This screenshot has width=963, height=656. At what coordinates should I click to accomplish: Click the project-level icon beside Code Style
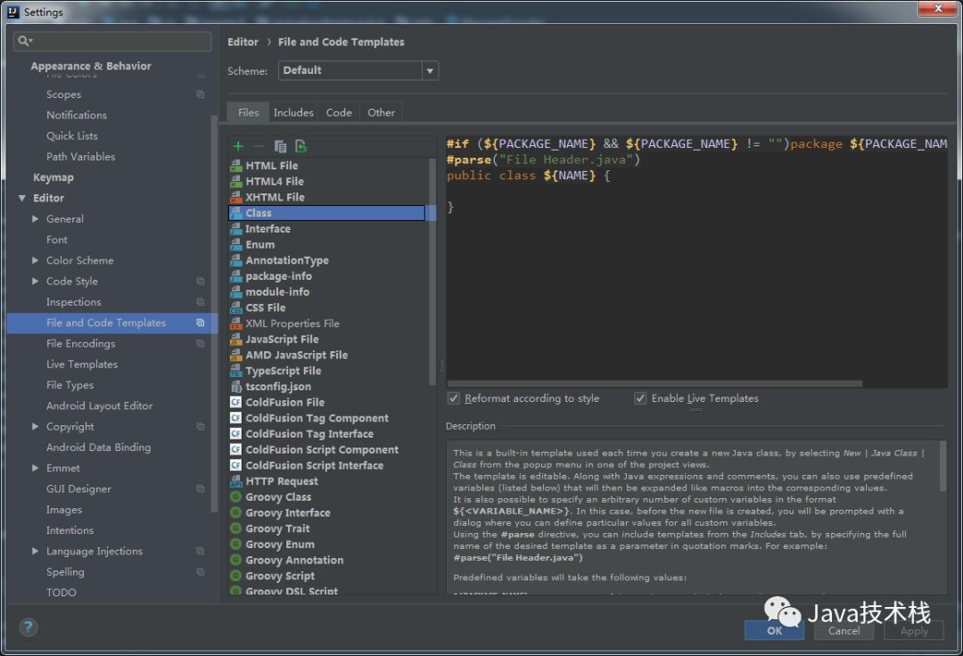201,281
